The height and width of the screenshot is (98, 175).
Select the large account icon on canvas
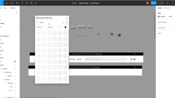click(119, 35)
